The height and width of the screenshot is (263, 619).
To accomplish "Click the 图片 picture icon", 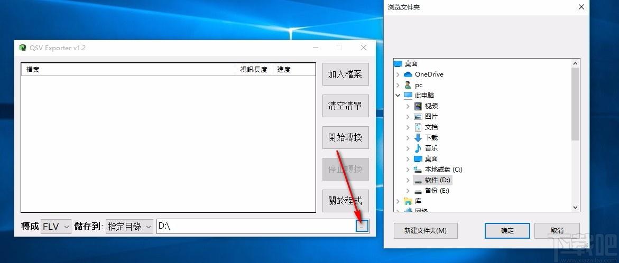I will tap(418, 117).
